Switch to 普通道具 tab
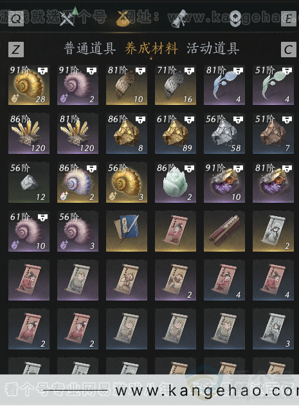Viewport: 299px width, 406px height. (89, 49)
